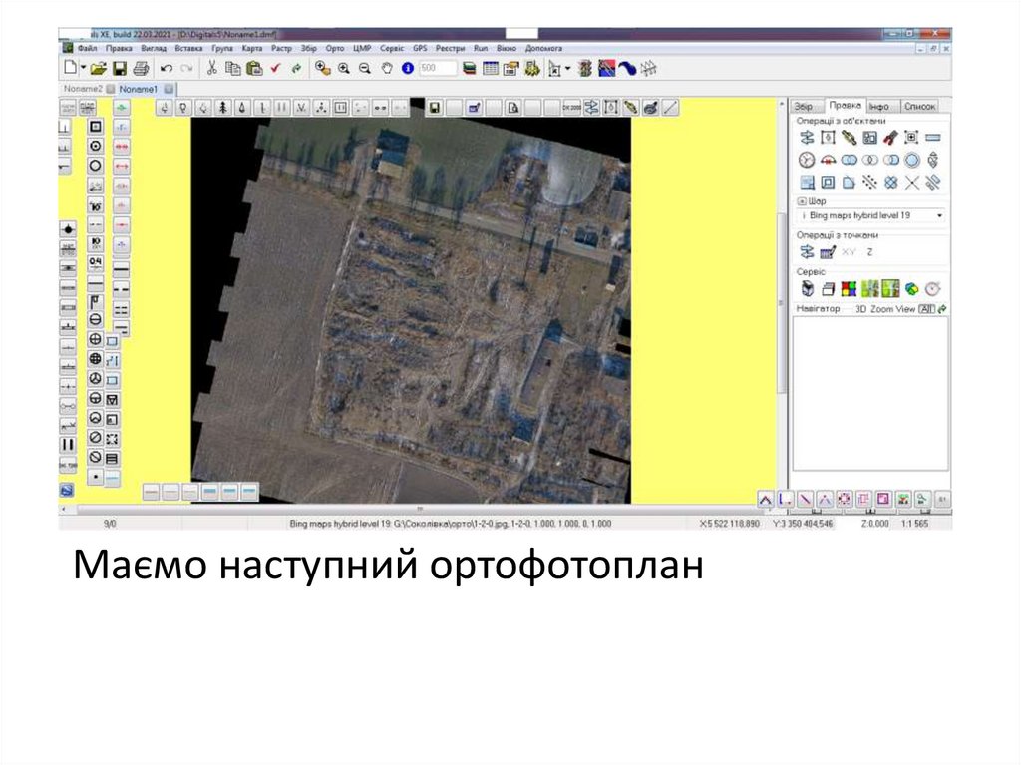Image resolution: width=1021 pixels, height=765 pixels.
Task: Click the blue Info circle icon
Action: coord(407,69)
